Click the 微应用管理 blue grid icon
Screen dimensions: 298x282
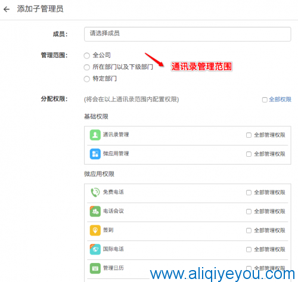95,154
